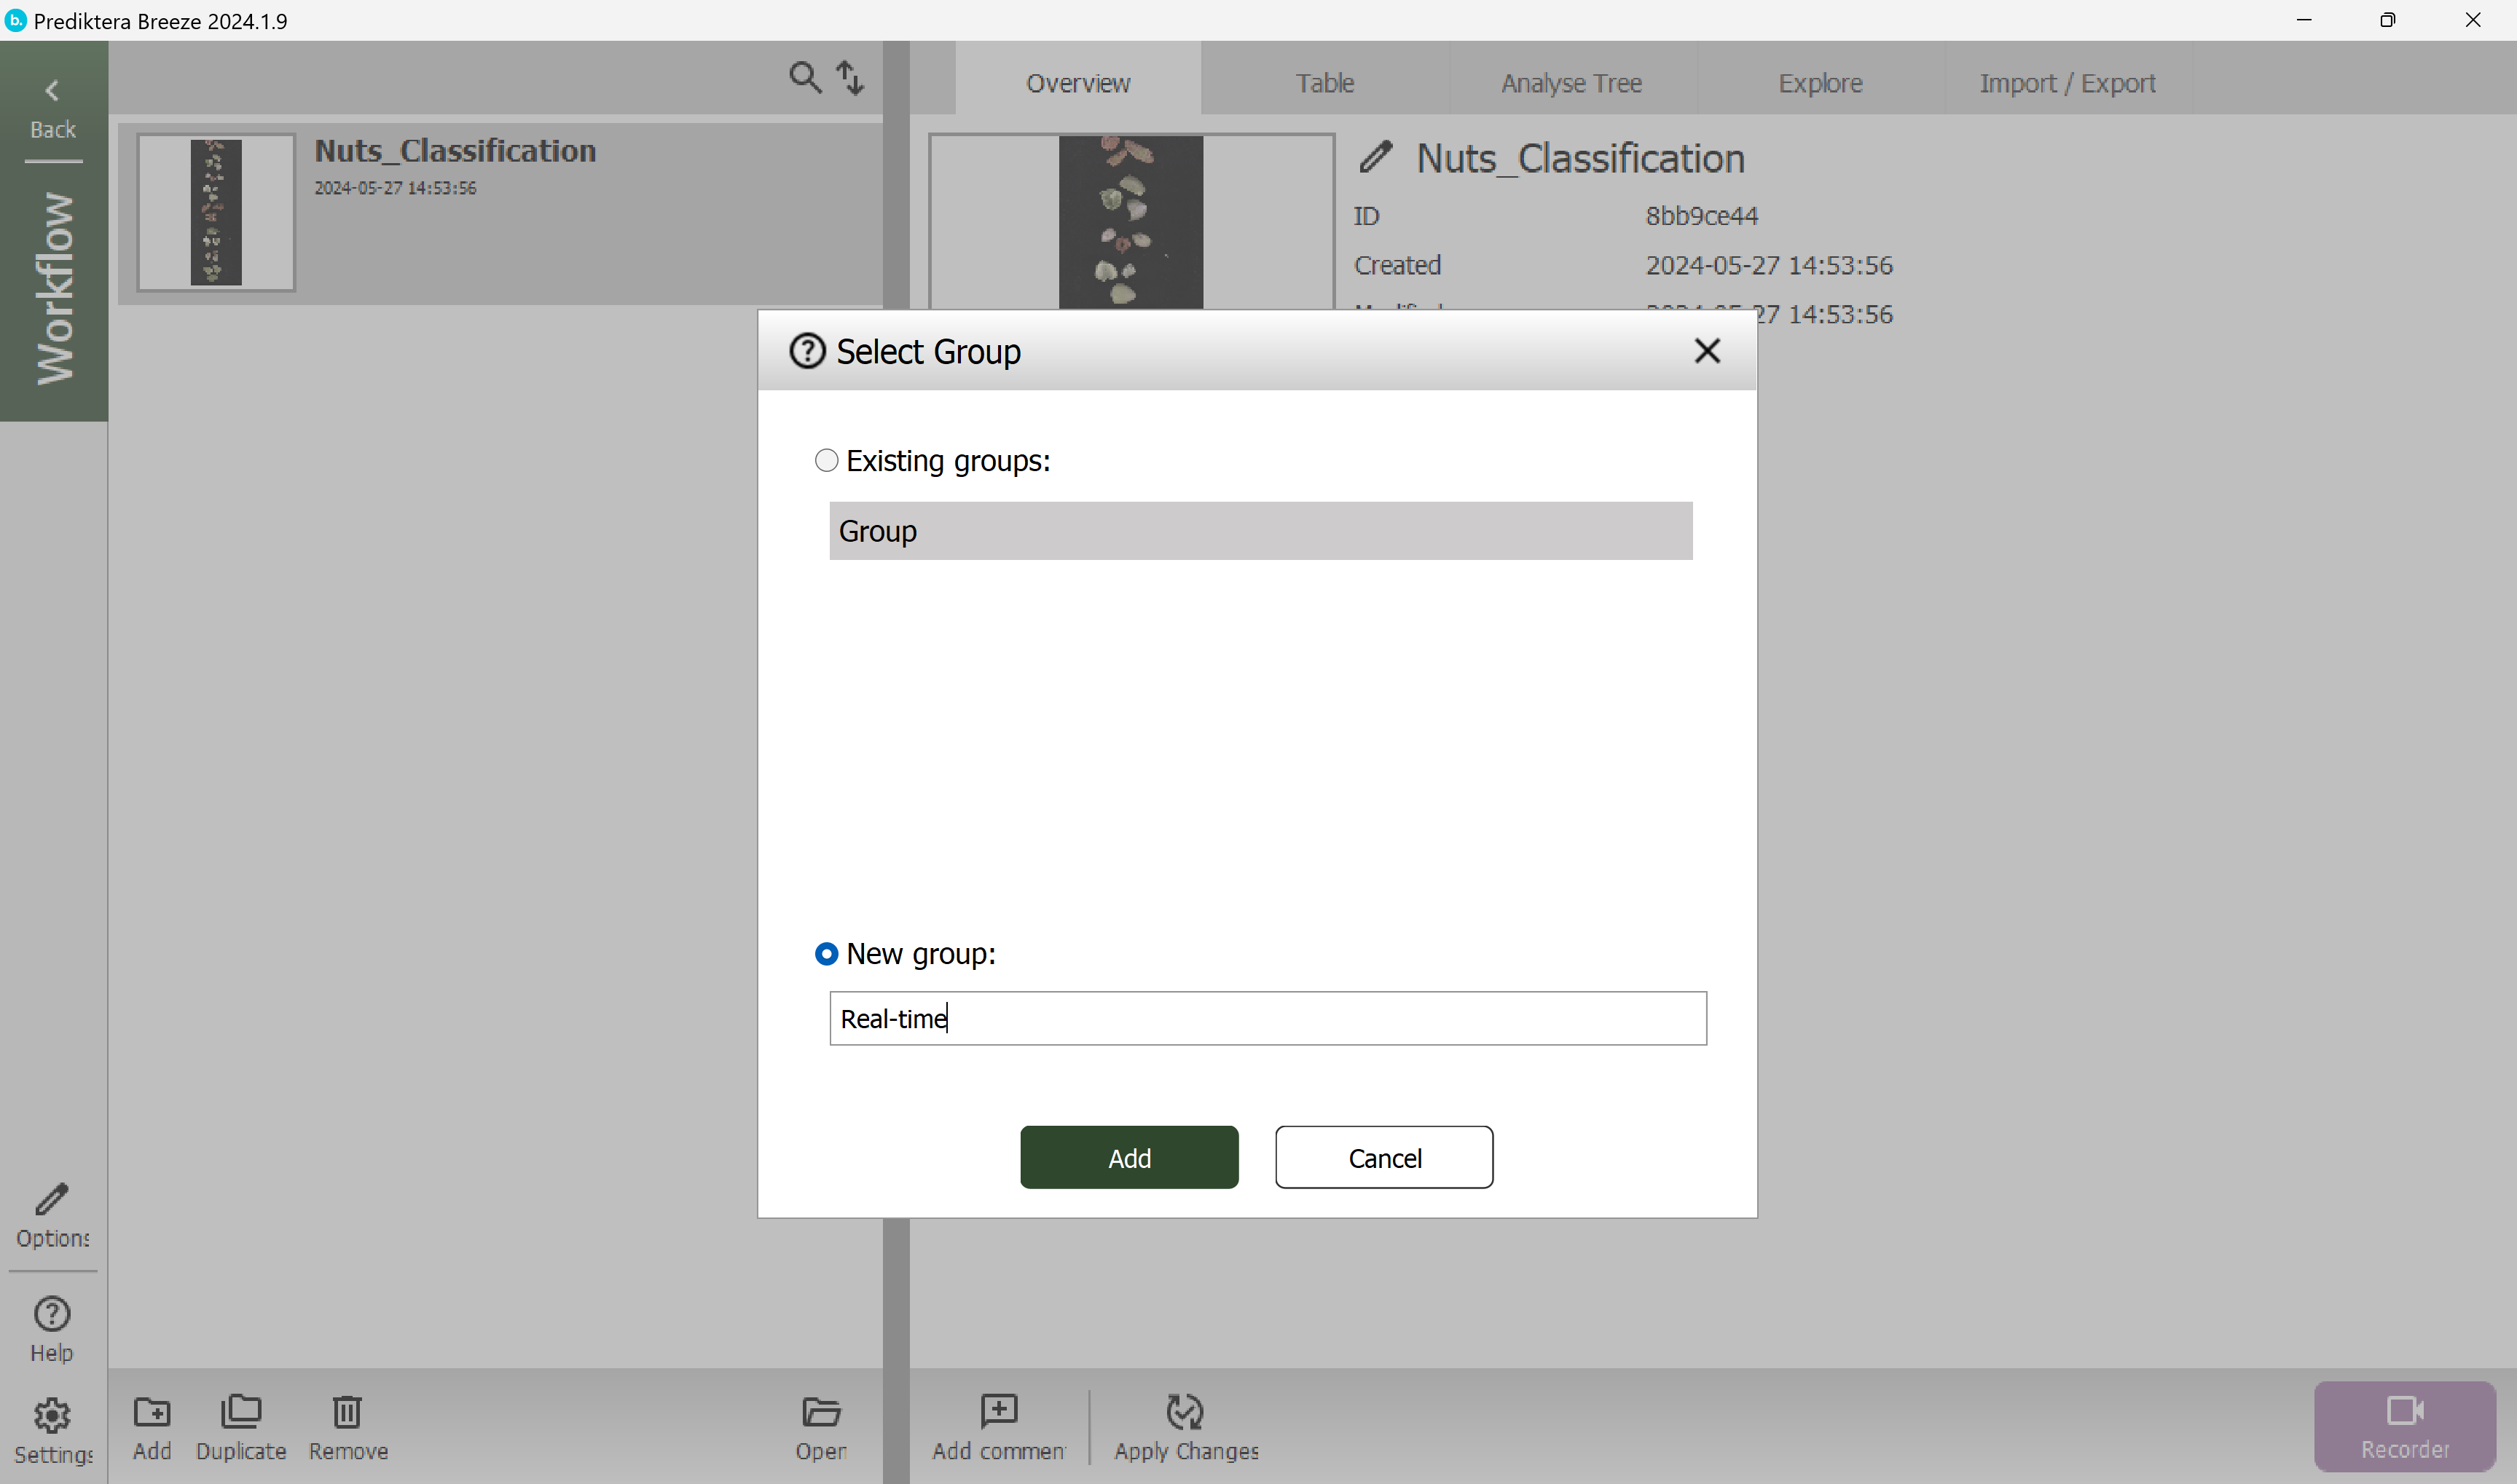The width and height of the screenshot is (2517, 1484).
Task: Click the New group name text field
Action: 1268,1019
